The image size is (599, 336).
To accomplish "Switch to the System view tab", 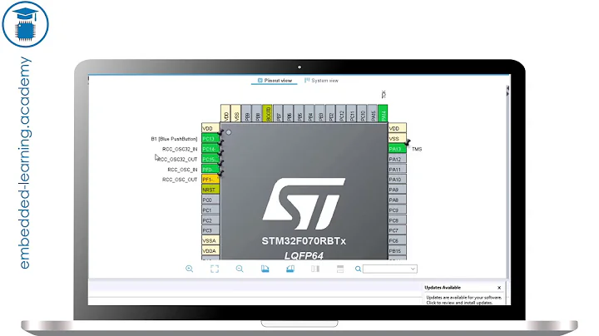I will (321, 81).
